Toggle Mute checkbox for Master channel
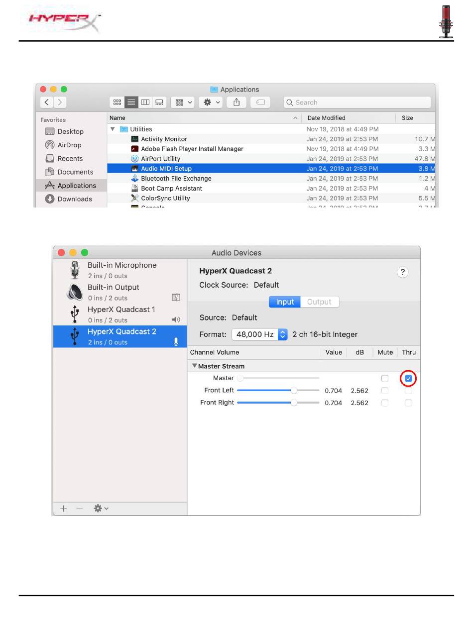The image size is (473, 627). [385, 379]
